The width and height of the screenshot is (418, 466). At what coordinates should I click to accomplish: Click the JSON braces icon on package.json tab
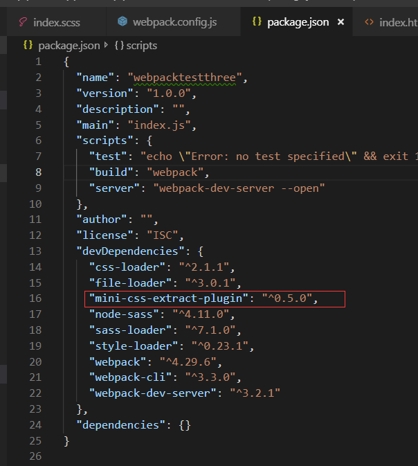(257, 21)
